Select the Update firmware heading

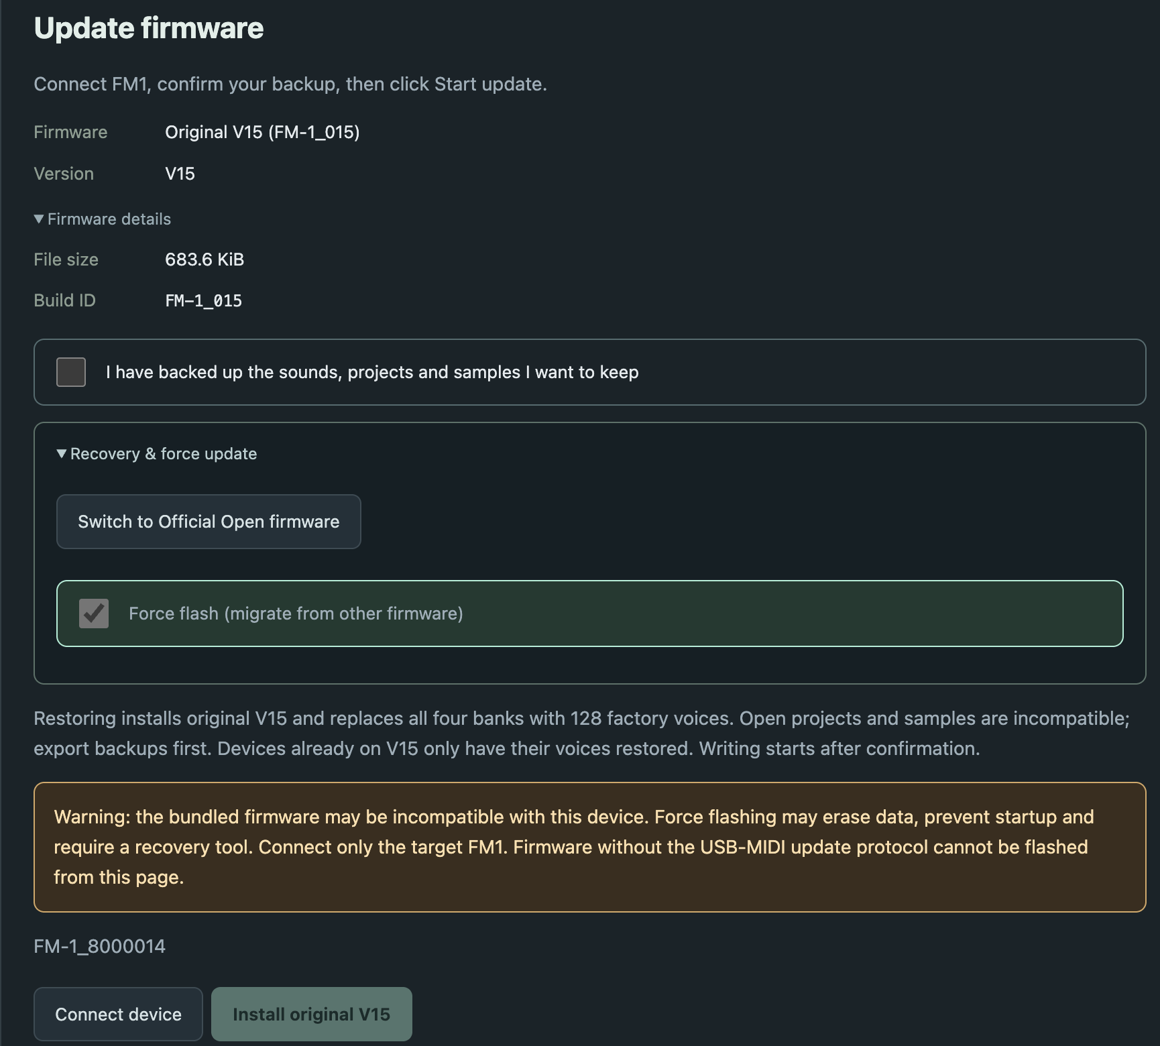[149, 28]
